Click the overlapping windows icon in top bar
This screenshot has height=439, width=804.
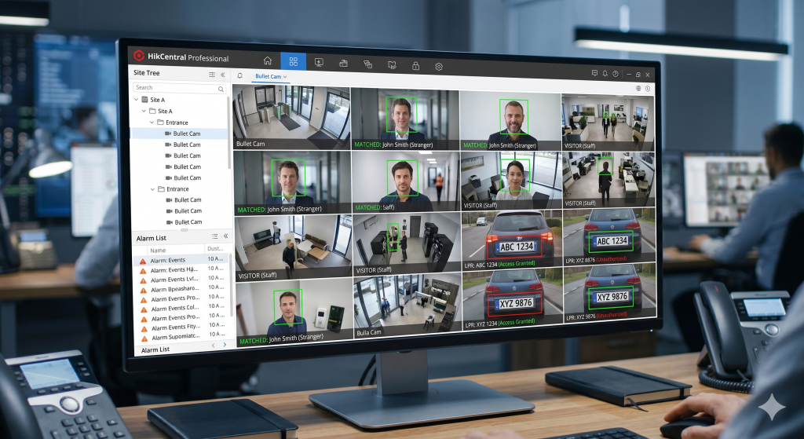(x=367, y=64)
